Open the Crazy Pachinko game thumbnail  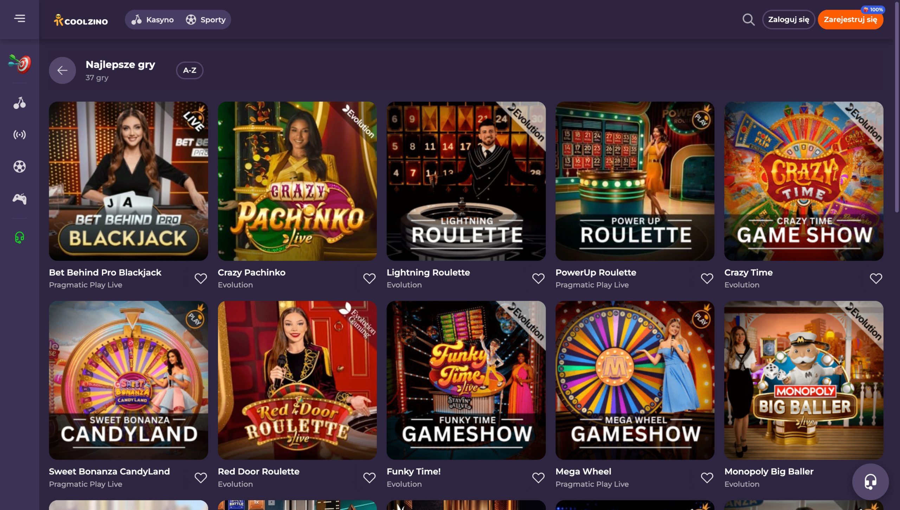[297, 181]
